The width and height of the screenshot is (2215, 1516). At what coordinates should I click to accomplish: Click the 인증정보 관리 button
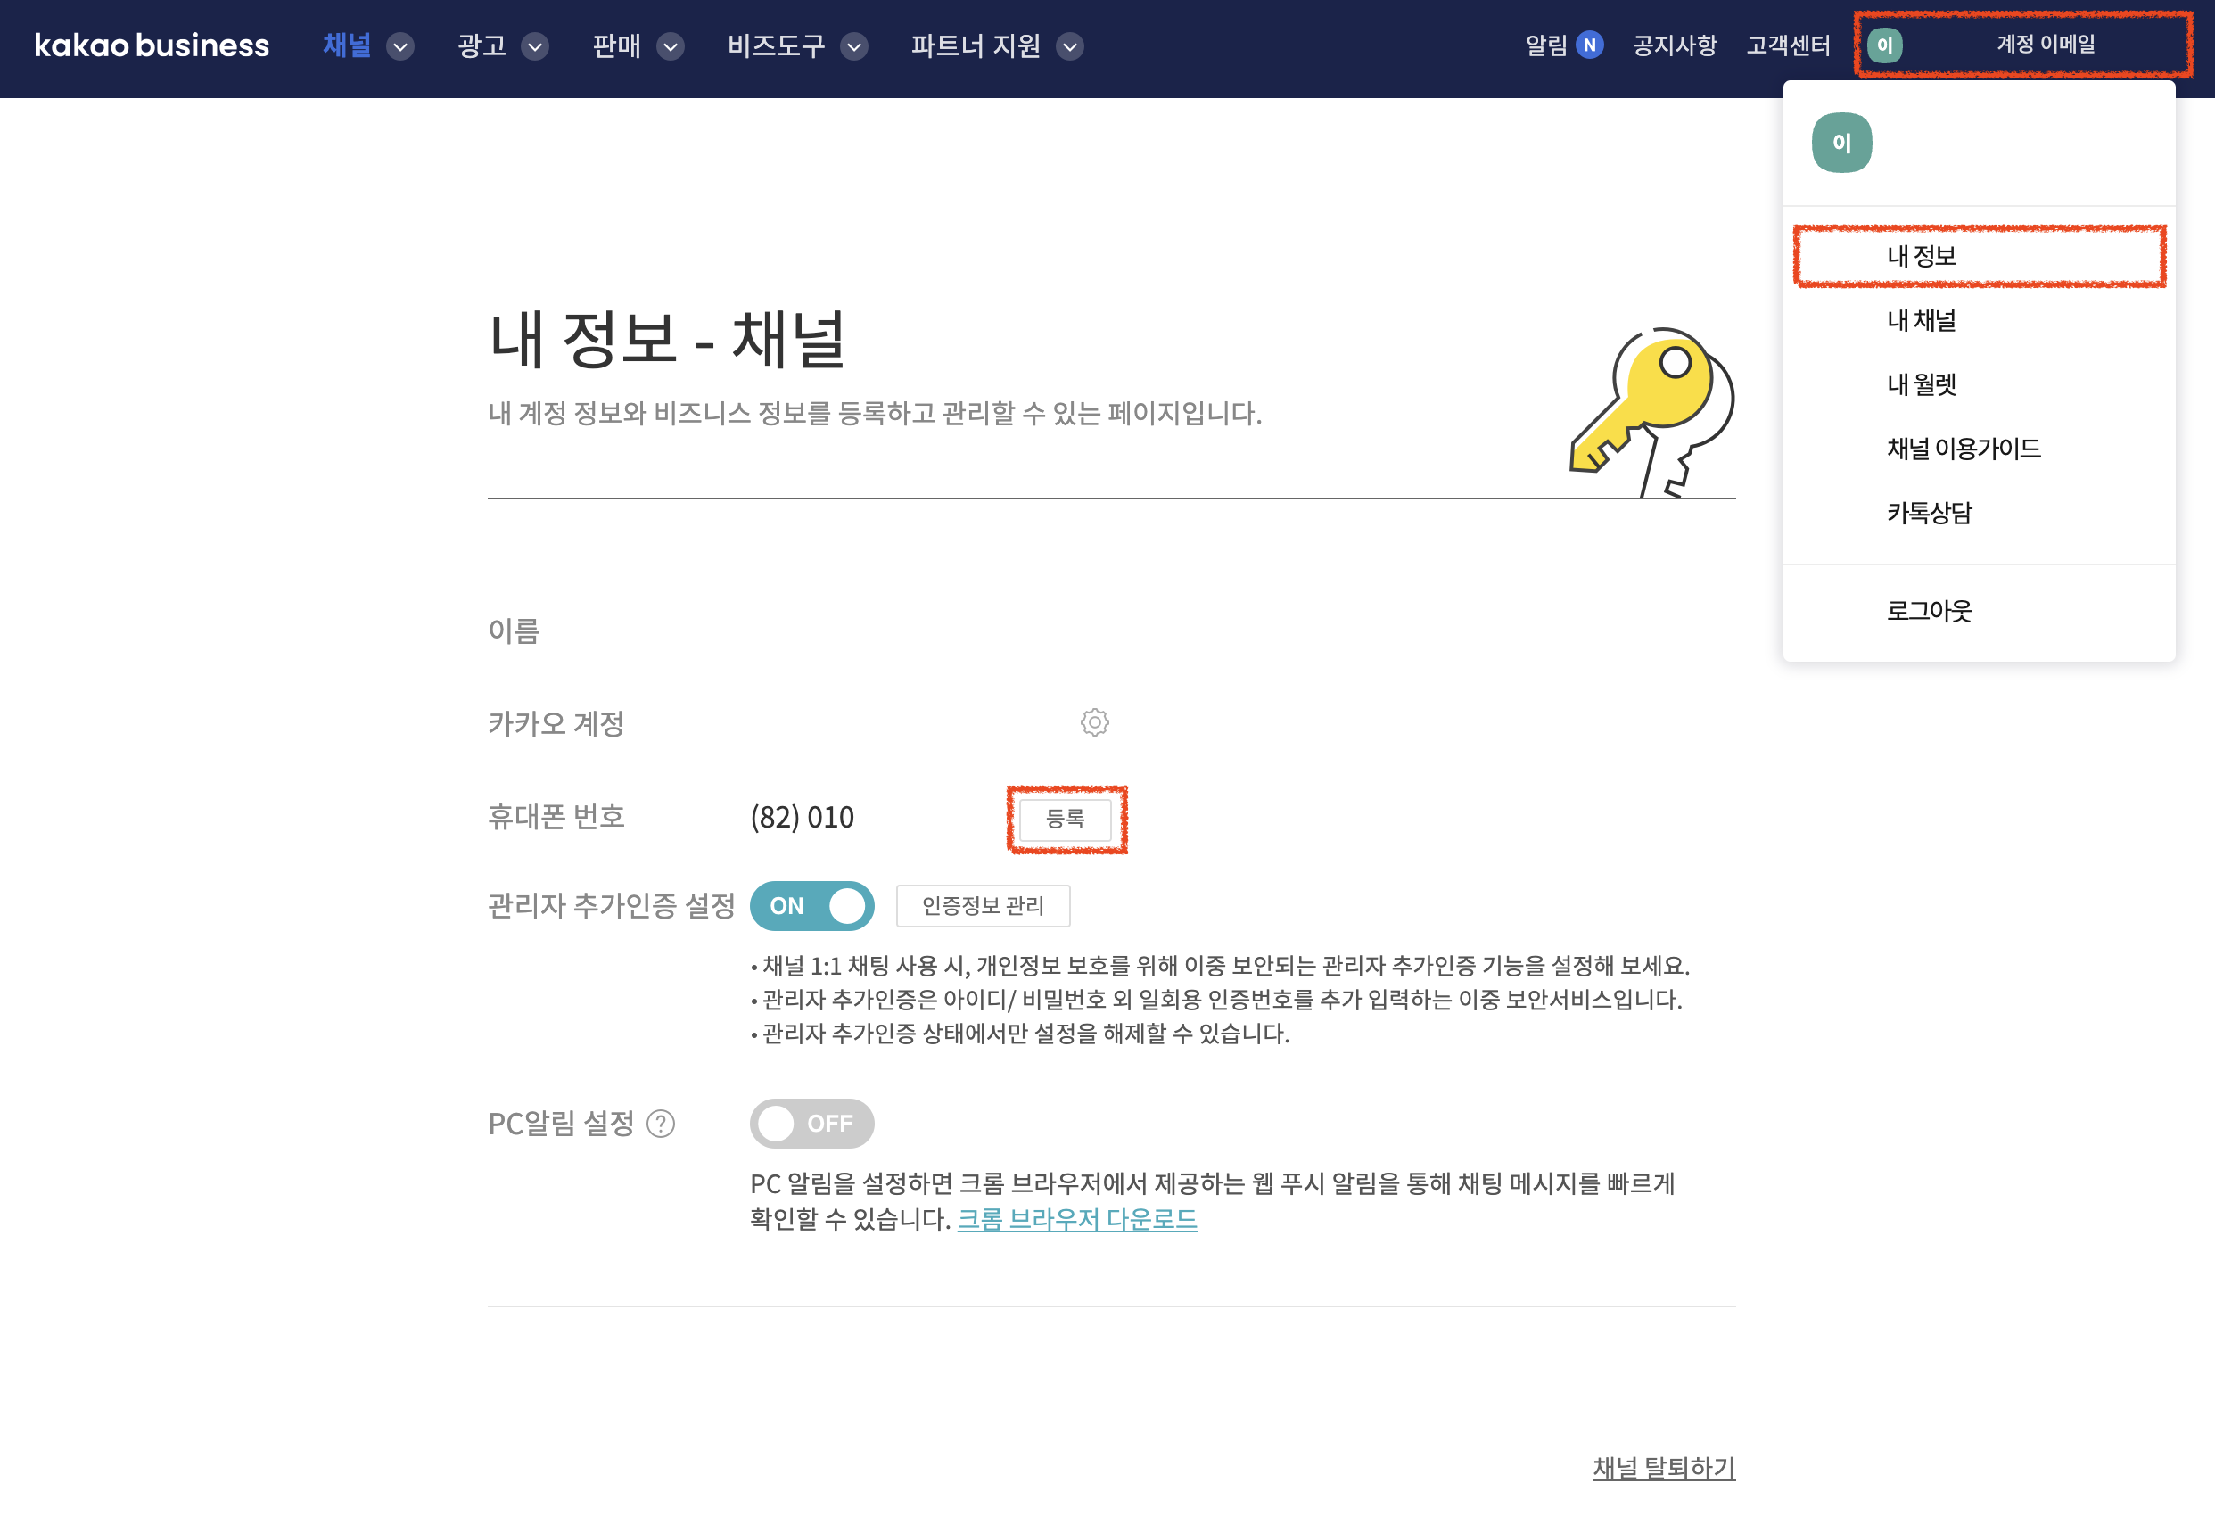(x=983, y=906)
